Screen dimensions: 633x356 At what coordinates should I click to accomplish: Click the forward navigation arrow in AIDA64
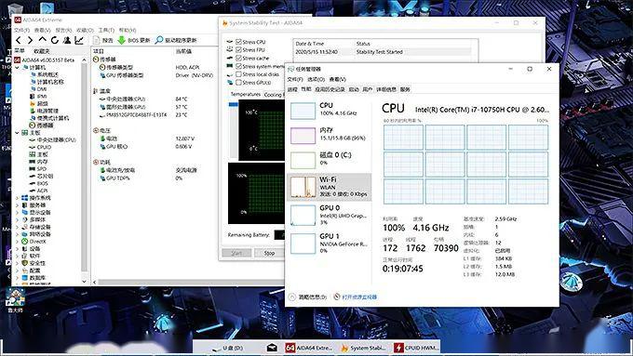tap(30, 40)
